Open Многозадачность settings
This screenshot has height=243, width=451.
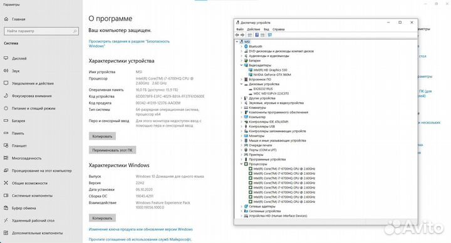tap(26, 158)
